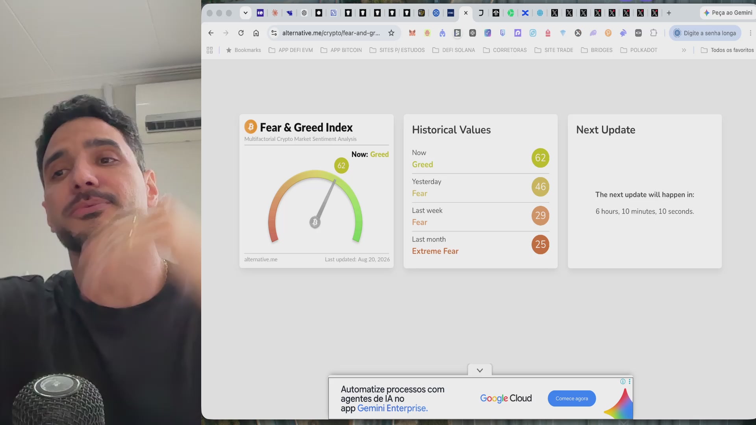Switch to the green hexagon tab
Viewport: 756px width, 425px height.
[x=511, y=13]
